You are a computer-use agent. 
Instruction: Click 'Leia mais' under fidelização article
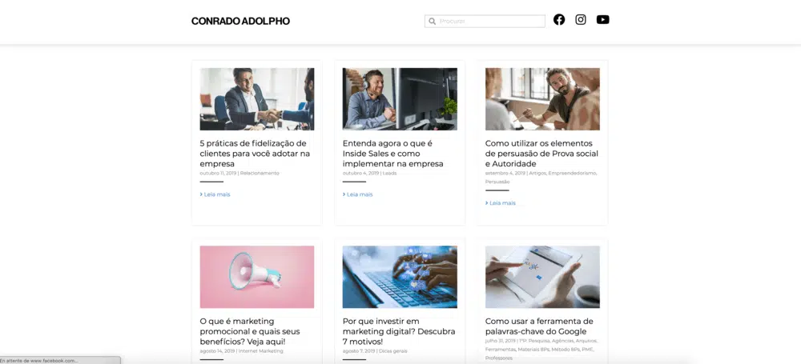(215, 194)
